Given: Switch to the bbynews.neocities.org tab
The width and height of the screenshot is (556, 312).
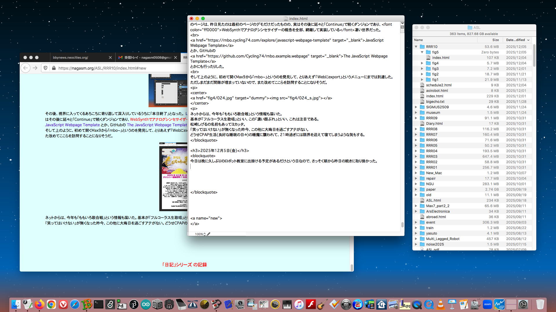Looking at the screenshot, I should [78, 57].
